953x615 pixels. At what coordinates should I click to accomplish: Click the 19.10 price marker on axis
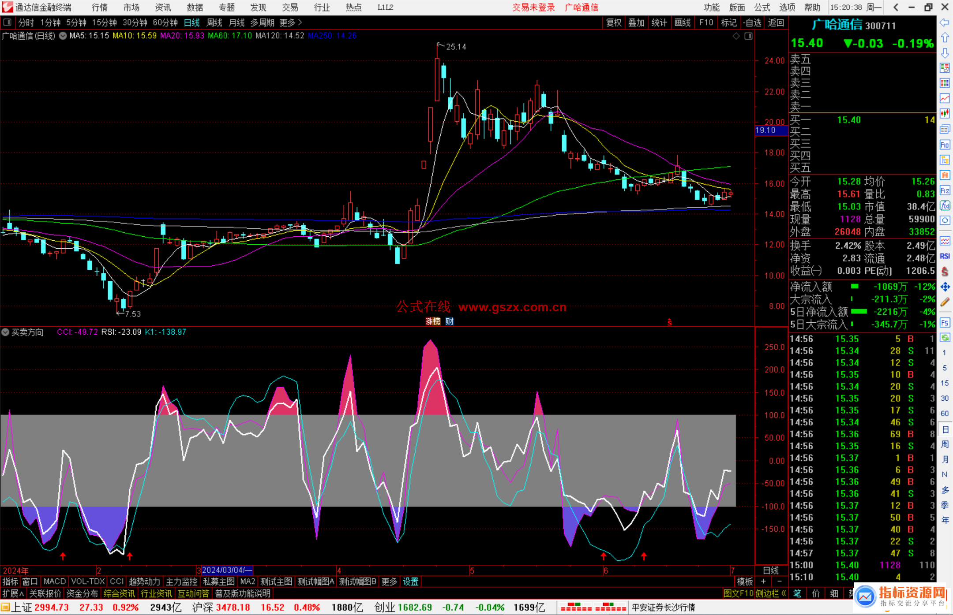[x=771, y=130]
